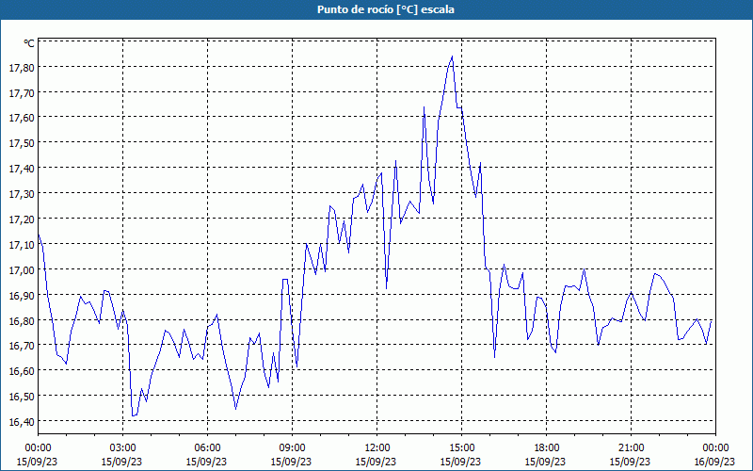This screenshot has width=753, height=471.
Task: Select the 16,90 y-axis label
Action: tap(22, 295)
